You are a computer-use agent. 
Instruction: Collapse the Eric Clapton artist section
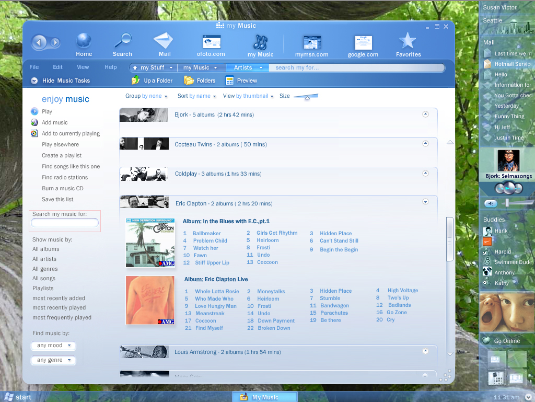[x=425, y=202]
